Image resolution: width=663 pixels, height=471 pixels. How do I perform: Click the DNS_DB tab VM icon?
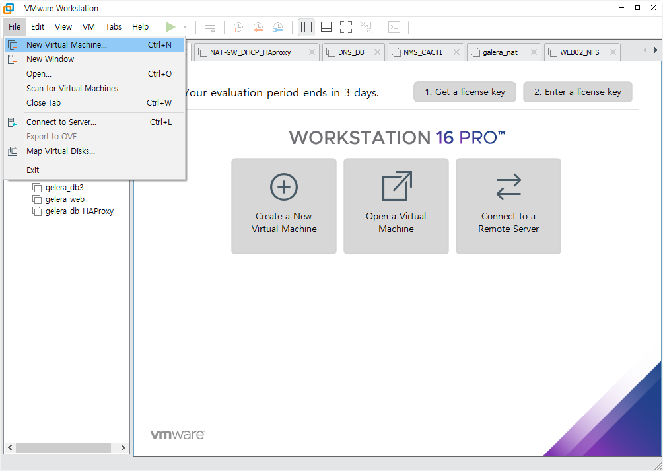click(331, 52)
